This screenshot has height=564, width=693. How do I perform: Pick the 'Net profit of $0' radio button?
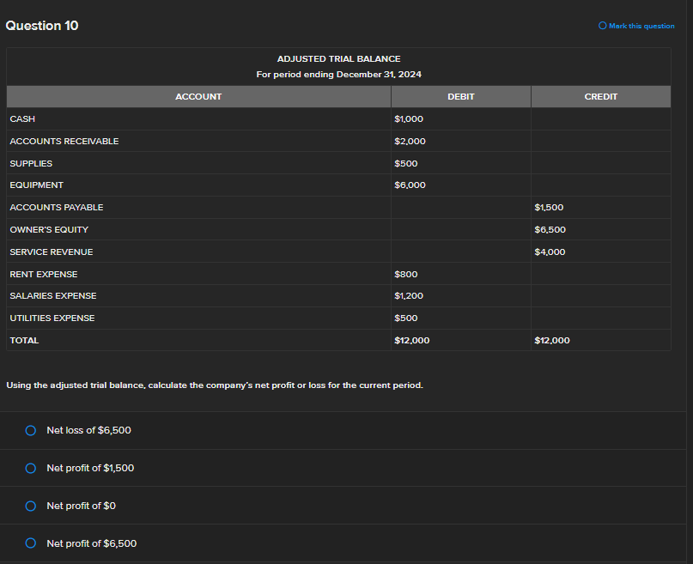pos(31,506)
